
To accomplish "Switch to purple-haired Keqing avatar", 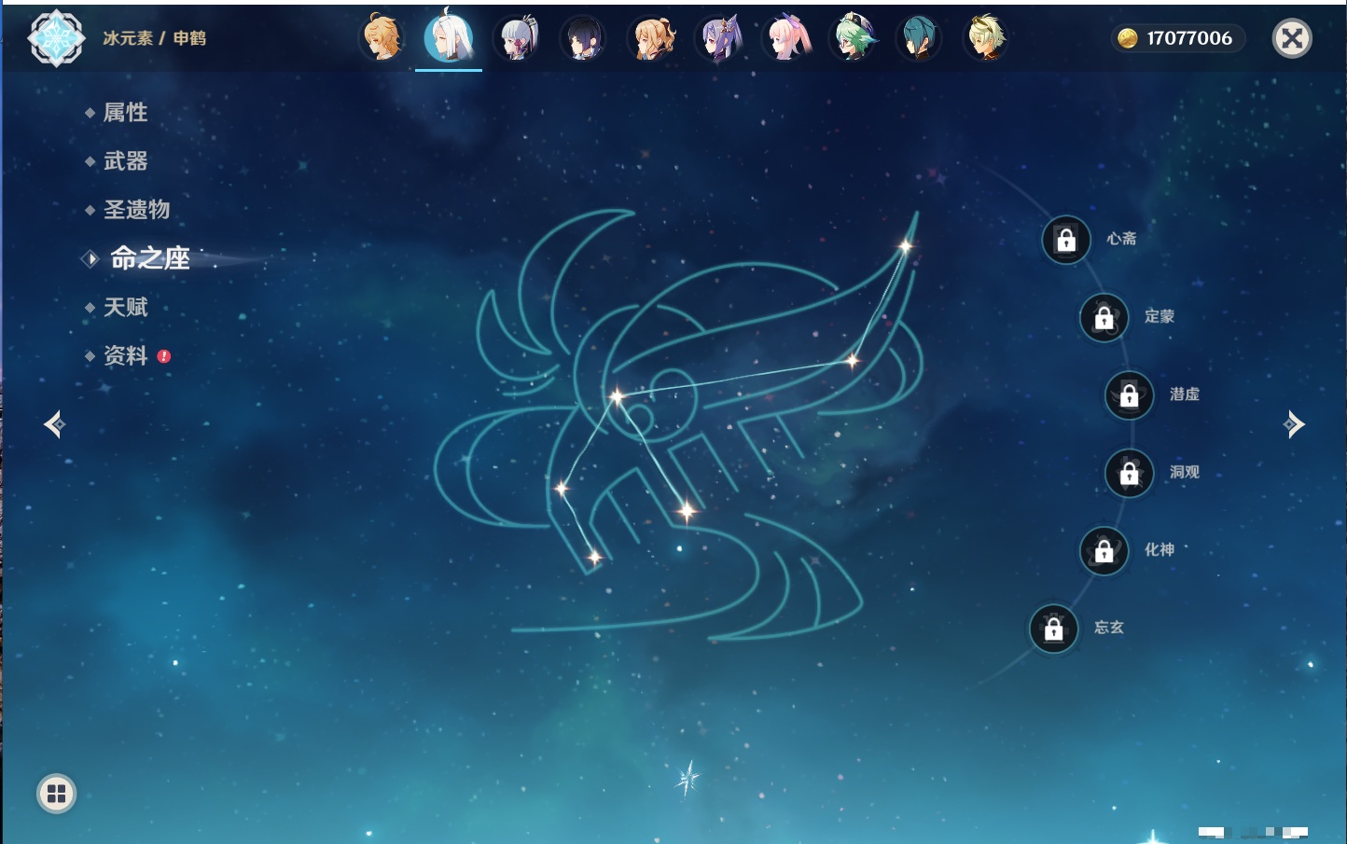I will pos(718,38).
